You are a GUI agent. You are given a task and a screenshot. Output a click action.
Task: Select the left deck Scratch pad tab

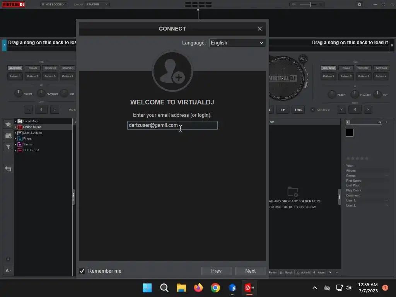pos(50,68)
